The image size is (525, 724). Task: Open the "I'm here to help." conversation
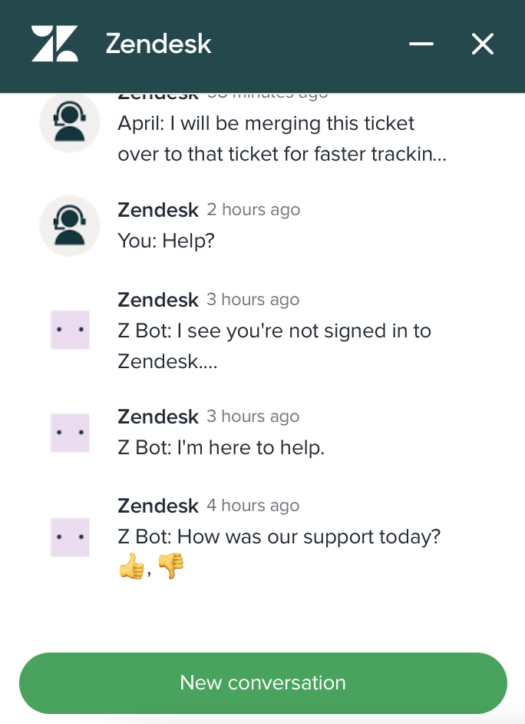coord(221,447)
